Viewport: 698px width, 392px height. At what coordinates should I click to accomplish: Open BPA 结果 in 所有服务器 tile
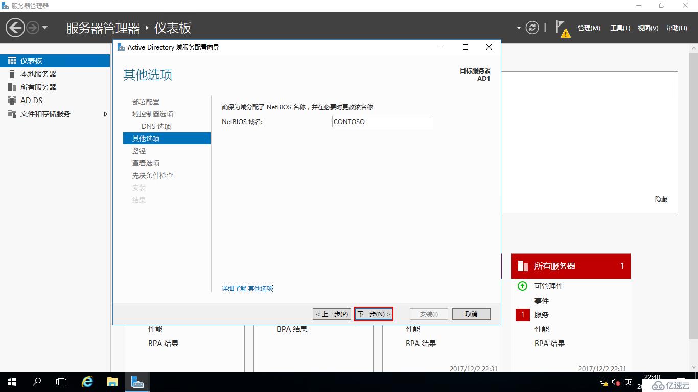[550, 344]
